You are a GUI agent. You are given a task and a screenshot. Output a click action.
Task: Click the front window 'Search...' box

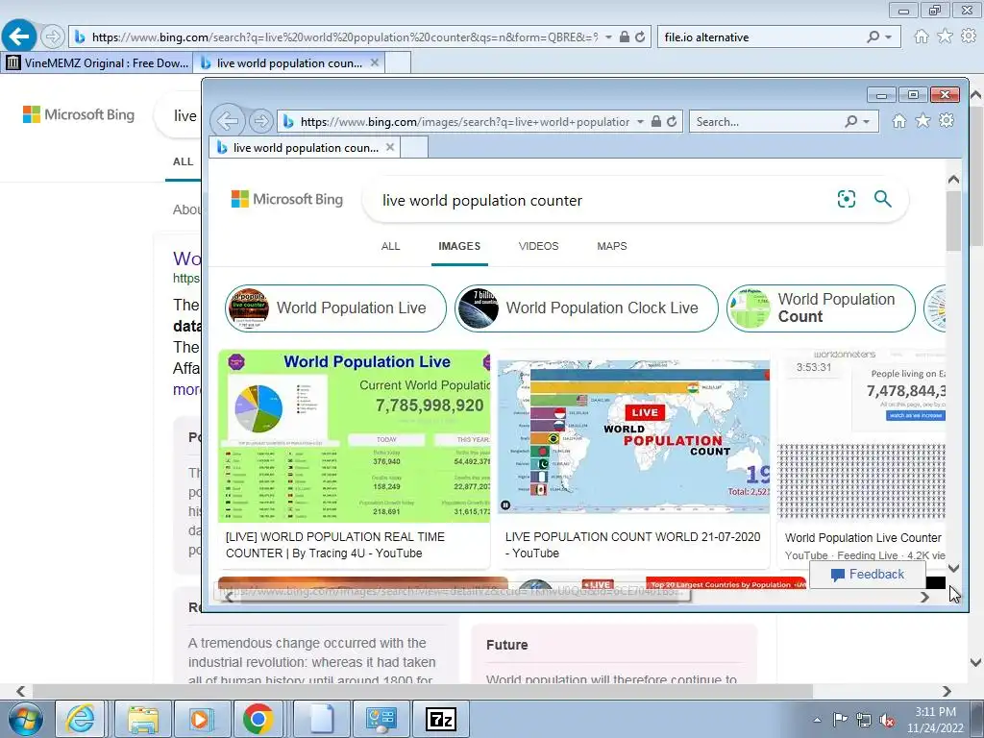pos(766,122)
